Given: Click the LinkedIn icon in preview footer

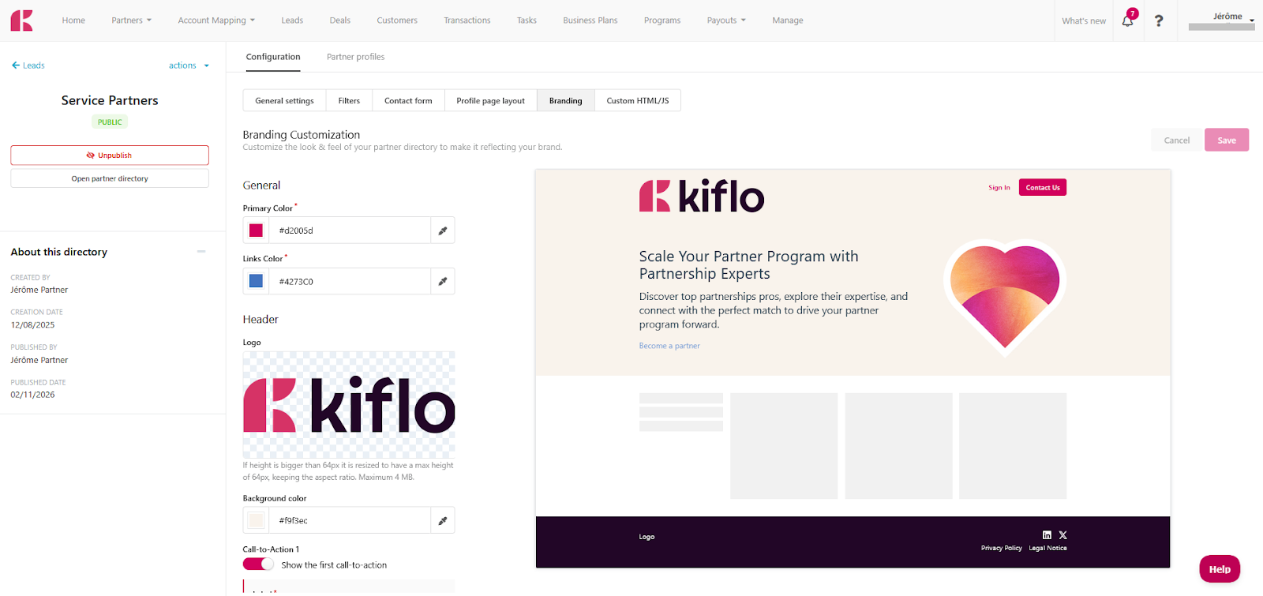Looking at the screenshot, I should [x=1047, y=534].
